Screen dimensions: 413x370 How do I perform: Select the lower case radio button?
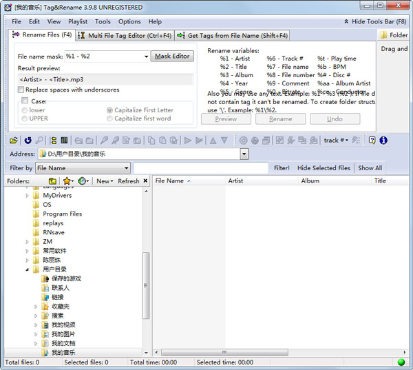tap(25, 110)
